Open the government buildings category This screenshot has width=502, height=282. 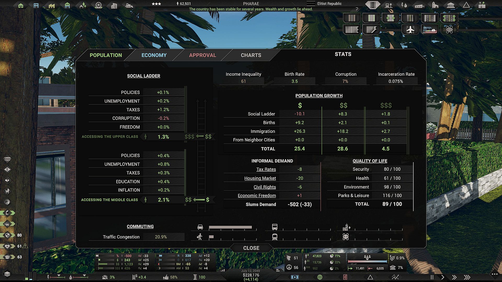[x=451, y=5]
